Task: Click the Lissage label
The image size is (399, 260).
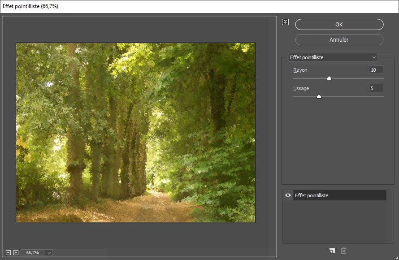Action: (x=301, y=88)
